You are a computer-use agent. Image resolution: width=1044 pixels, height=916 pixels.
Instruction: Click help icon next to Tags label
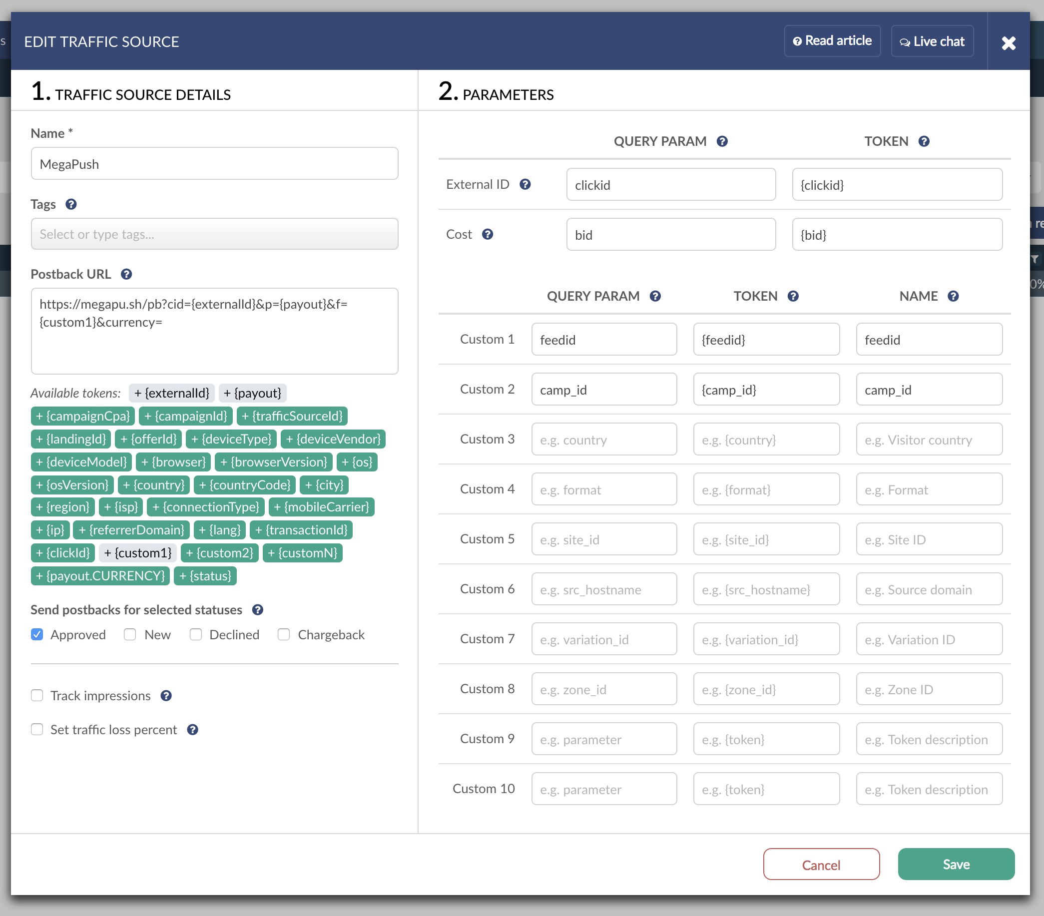tap(71, 204)
